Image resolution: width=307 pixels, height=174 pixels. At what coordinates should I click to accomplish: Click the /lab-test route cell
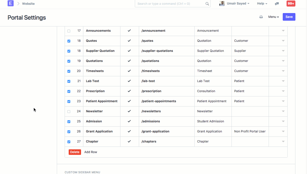coord(167,81)
